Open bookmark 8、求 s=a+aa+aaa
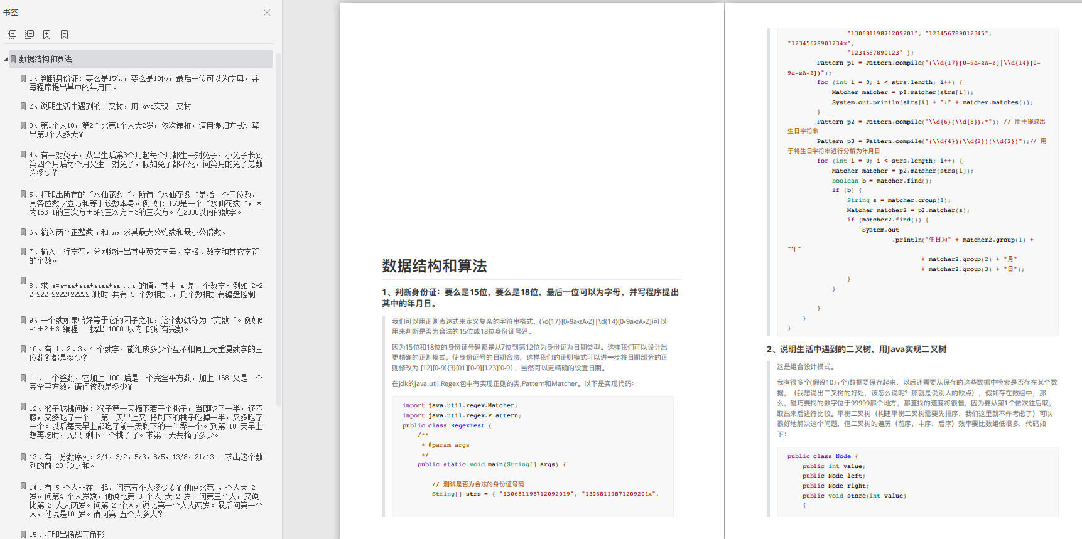Viewport: 1082px width, 539px height. [146, 289]
